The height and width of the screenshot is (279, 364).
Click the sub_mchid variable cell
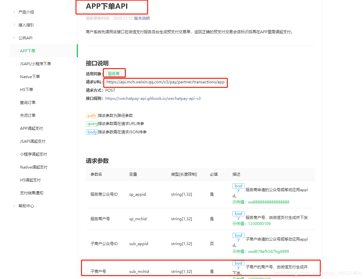point(139,271)
